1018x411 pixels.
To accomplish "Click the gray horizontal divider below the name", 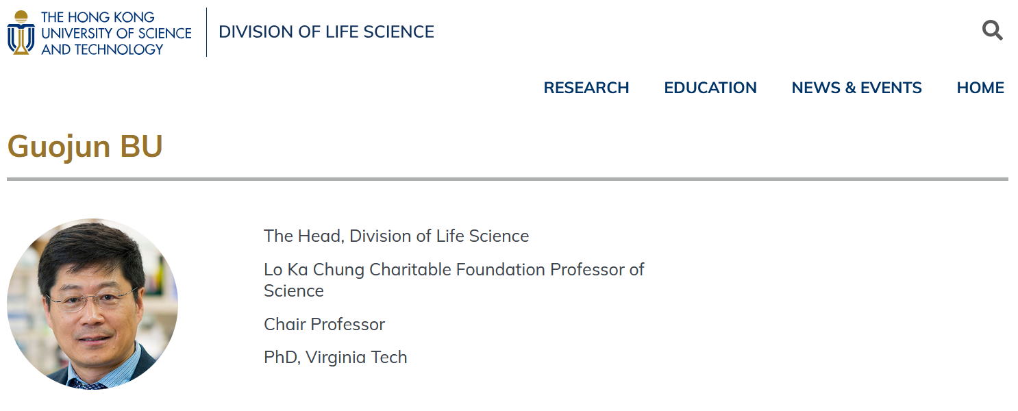I will coord(507,179).
